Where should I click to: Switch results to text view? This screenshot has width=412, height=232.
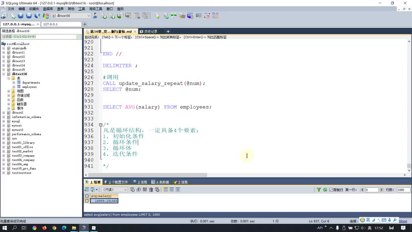pyautogui.click(x=178, y=190)
